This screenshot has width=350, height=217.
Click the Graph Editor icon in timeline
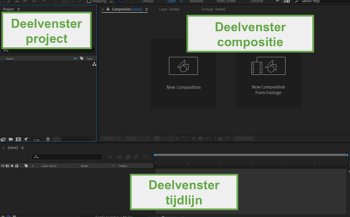click(x=146, y=157)
